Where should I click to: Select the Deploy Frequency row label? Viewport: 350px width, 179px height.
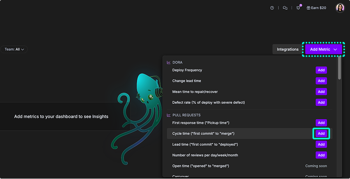click(187, 70)
